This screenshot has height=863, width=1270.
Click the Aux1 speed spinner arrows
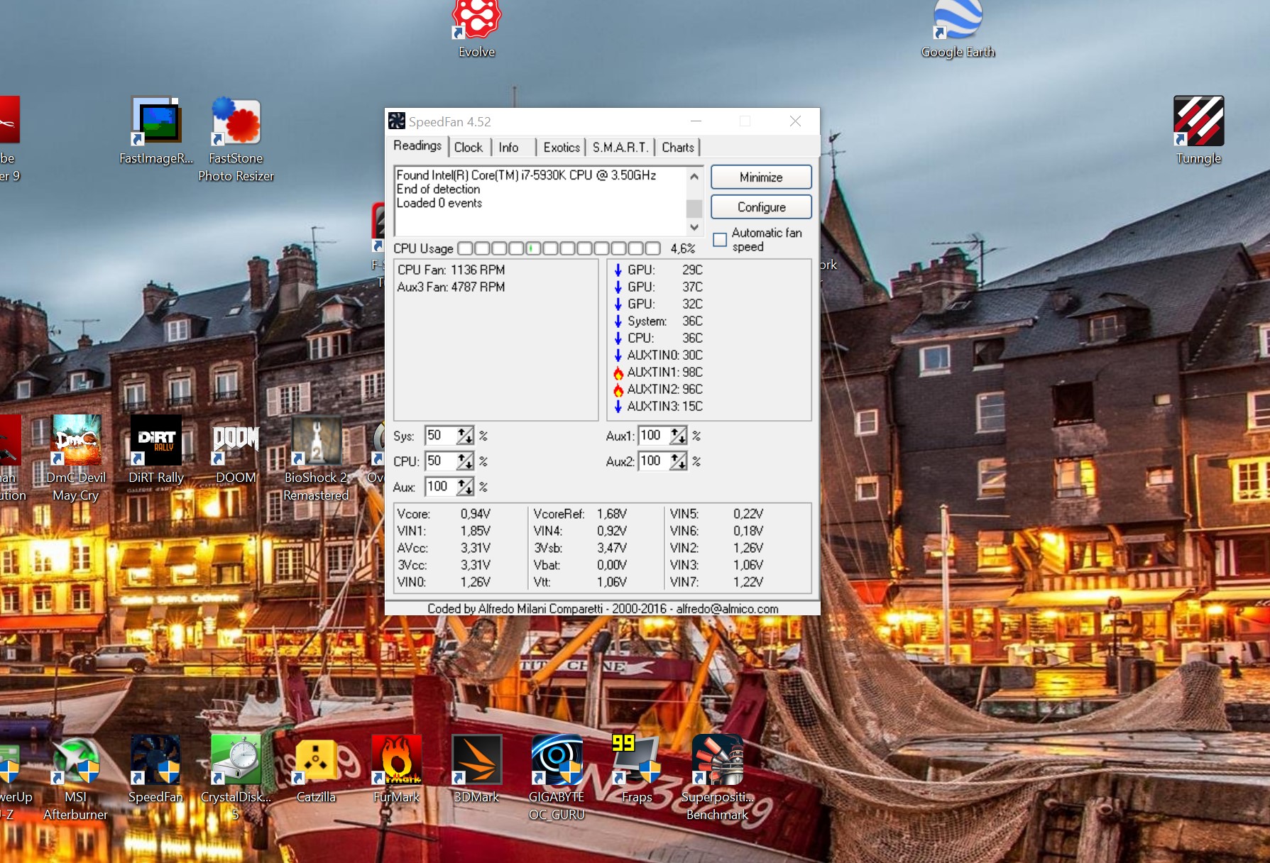[x=678, y=436]
